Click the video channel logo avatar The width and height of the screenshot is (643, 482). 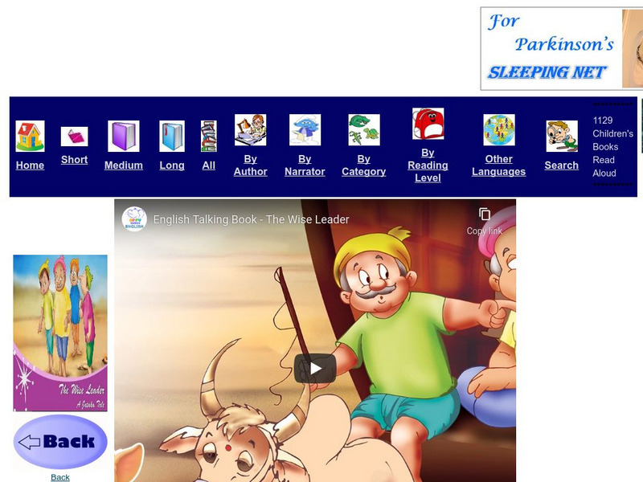[134, 219]
